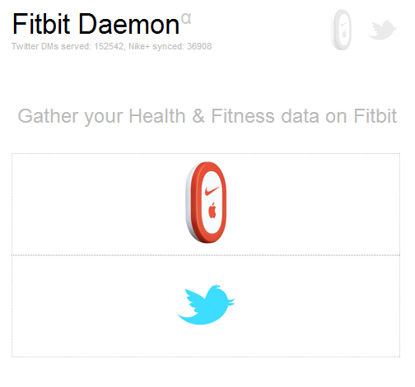Click the grey Nike+ sensor icon in header

point(342,30)
